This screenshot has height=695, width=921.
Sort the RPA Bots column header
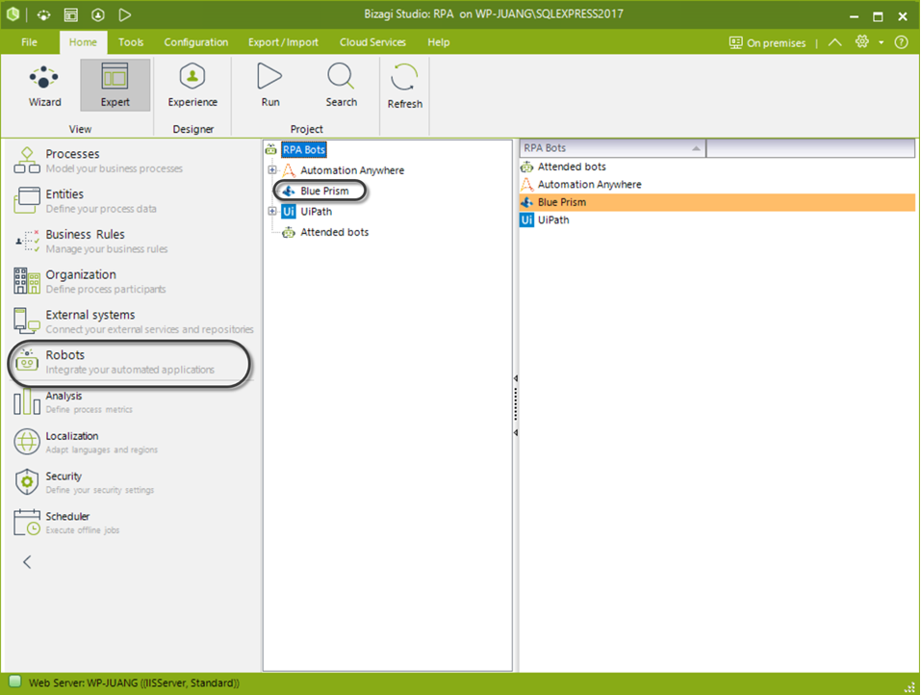pos(612,148)
